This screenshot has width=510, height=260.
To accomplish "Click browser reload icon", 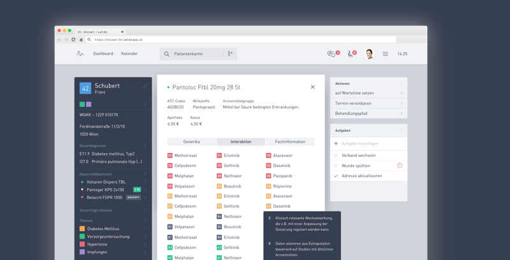I will click(x=73, y=40).
